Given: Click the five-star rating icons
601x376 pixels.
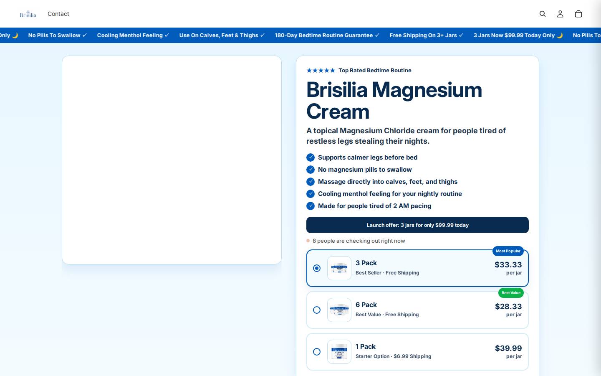Looking at the screenshot, I should point(321,70).
